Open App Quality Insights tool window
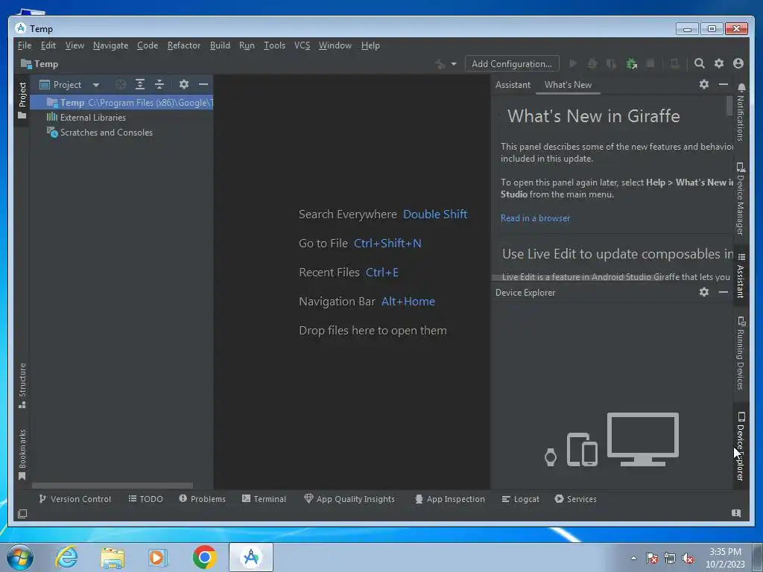Image resolution: width=763 pixels, height=572 pixels. click(x=349, y=499)
